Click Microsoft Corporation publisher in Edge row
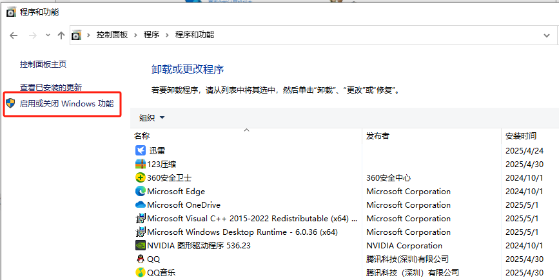 click(409, 192)
